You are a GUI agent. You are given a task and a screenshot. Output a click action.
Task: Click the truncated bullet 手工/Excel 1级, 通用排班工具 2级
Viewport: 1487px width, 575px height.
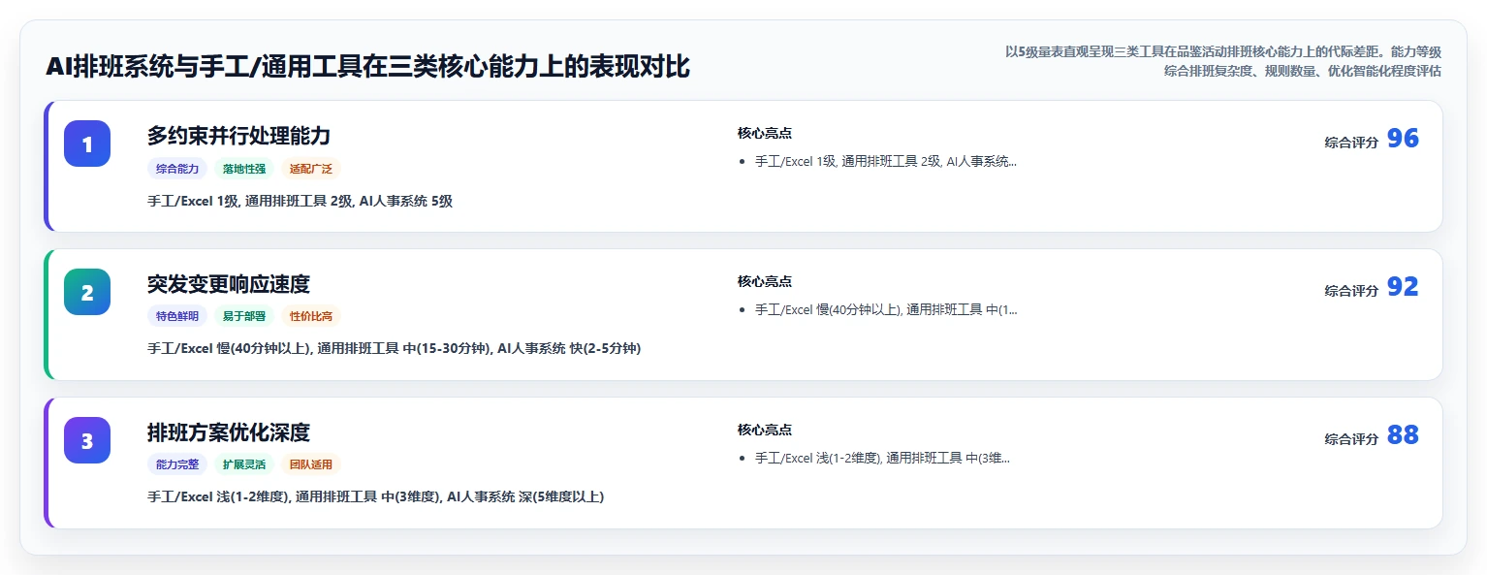pos(886,162)
